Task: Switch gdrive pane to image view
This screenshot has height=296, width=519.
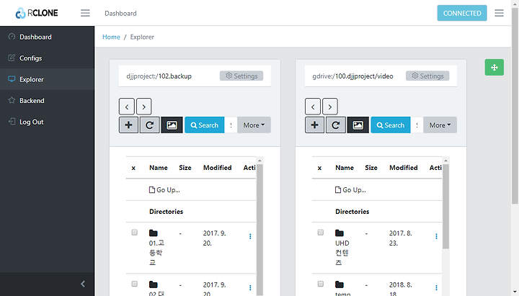Action: point(358,125)
